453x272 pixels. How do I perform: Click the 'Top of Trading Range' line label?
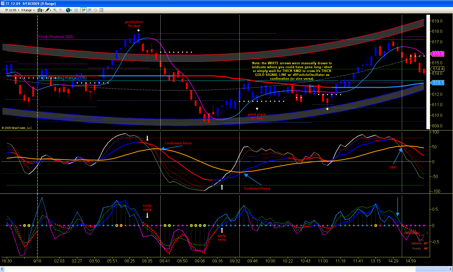click(62, 78)
